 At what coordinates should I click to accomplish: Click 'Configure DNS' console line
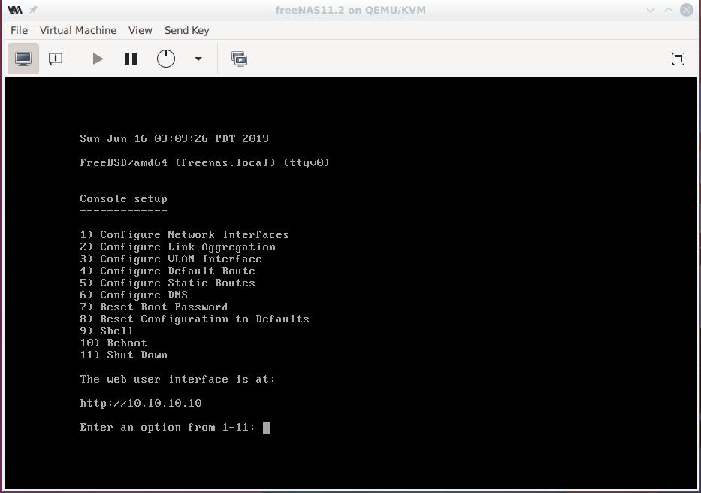click(134, 295)
